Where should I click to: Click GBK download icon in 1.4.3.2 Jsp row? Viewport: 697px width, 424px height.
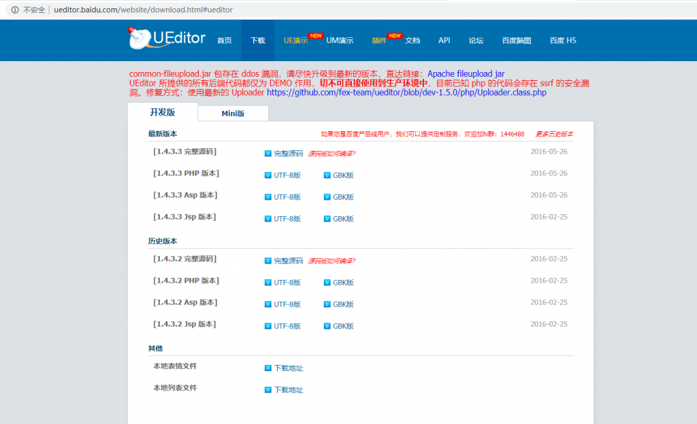point(327,326)
